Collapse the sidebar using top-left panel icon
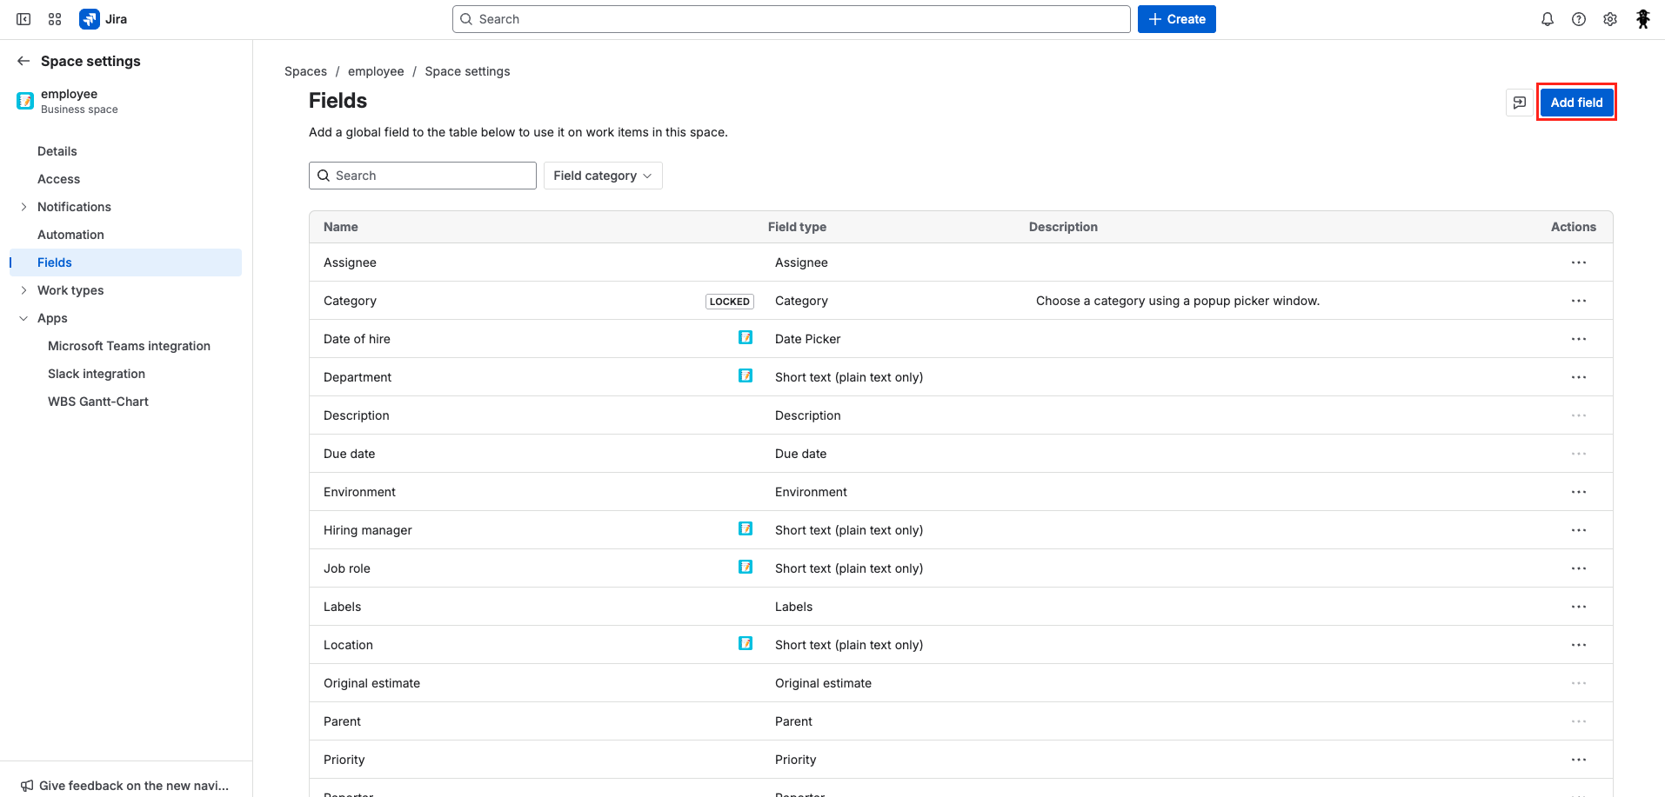 tap(23, 19)
